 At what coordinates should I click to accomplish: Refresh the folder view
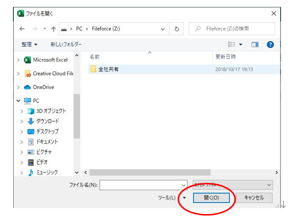point(176,29)
